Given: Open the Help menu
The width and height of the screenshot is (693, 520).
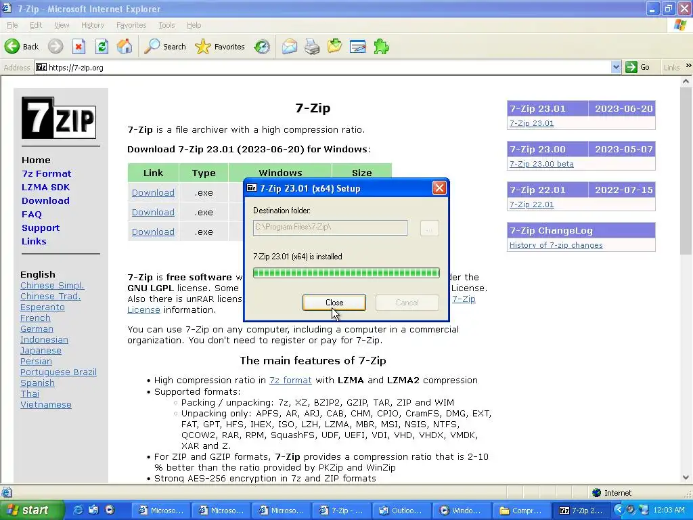Looking at the screenshot, I should pyautogui.click(x=194, y=25).
